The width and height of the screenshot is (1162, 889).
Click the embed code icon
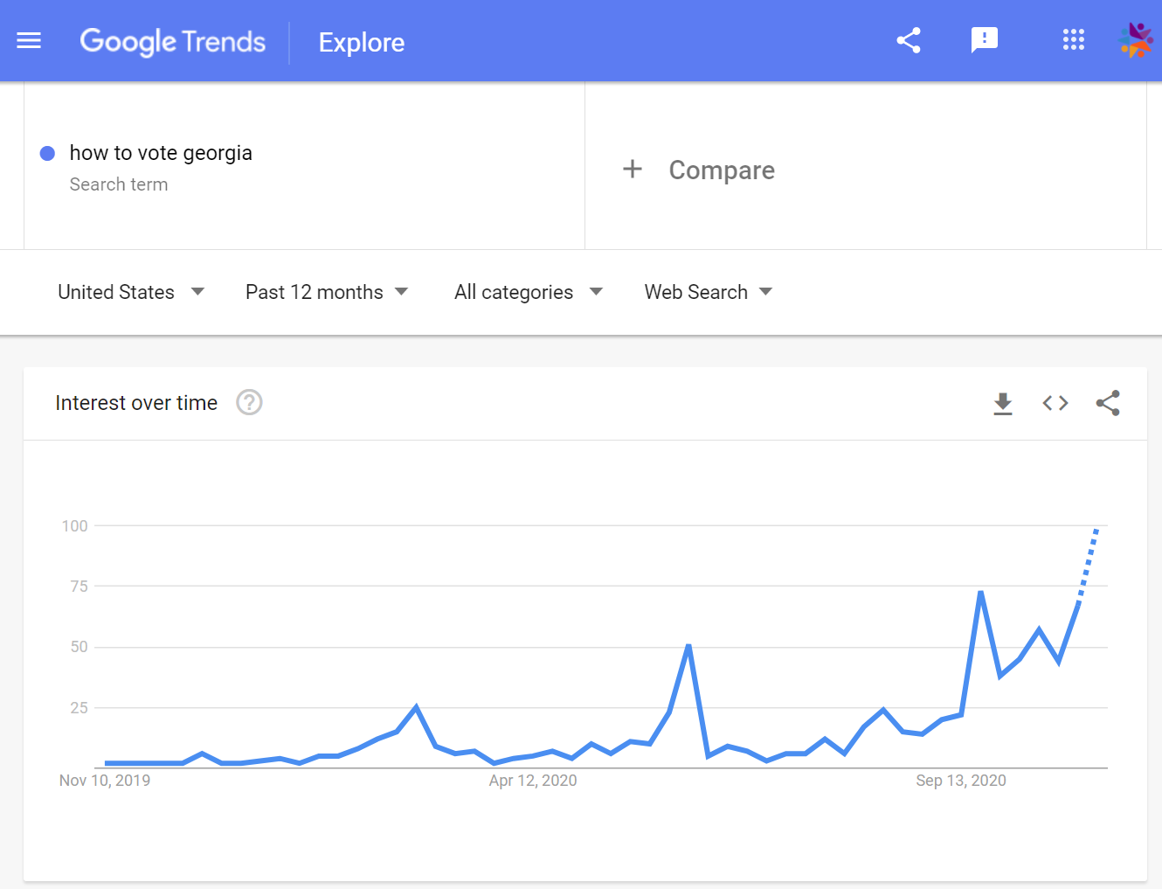pyautogui.click(x=1055, y=403)
